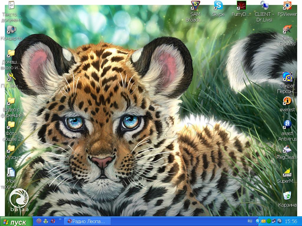
Task: Open the пуск Start menu
Action: [x=17, y=222]
